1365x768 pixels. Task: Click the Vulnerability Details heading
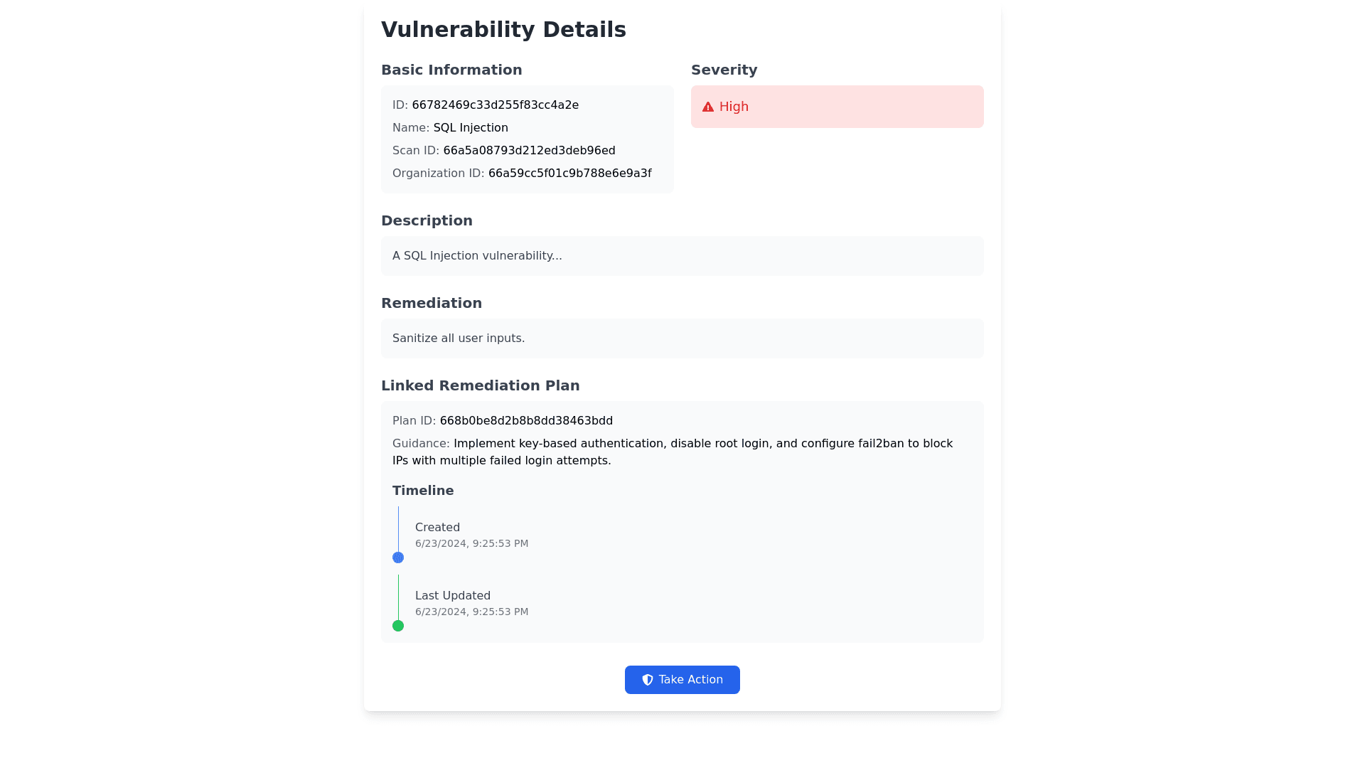[x=503, y=30]
